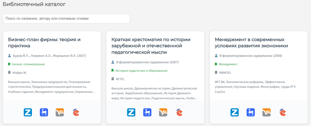311x126 pixels.
Task: Open the red 'e' graduate-cap icon on the Бизнес-план фирмы card
Action: point(76,112)
